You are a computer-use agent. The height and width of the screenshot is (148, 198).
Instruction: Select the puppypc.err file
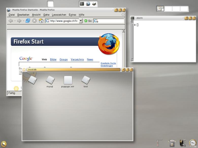tap(68, 81)
